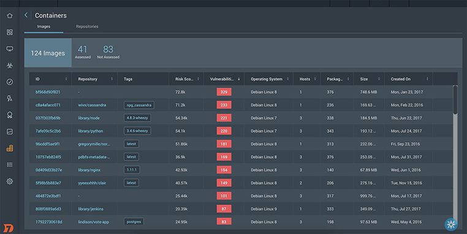Image resolution: width=467 pixels, height=234 pixels.
Task: Select the Tags column header
Action: pos(128,79)
